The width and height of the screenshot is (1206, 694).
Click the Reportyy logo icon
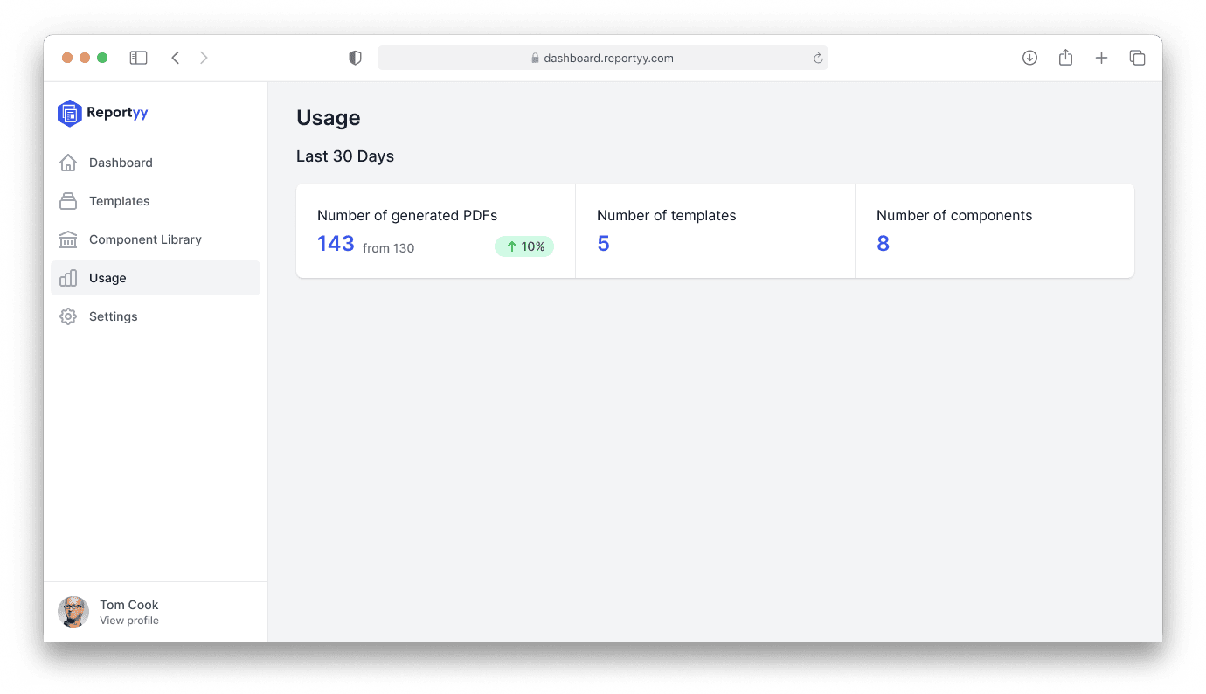pyautogui.click(x=69, y=113)
